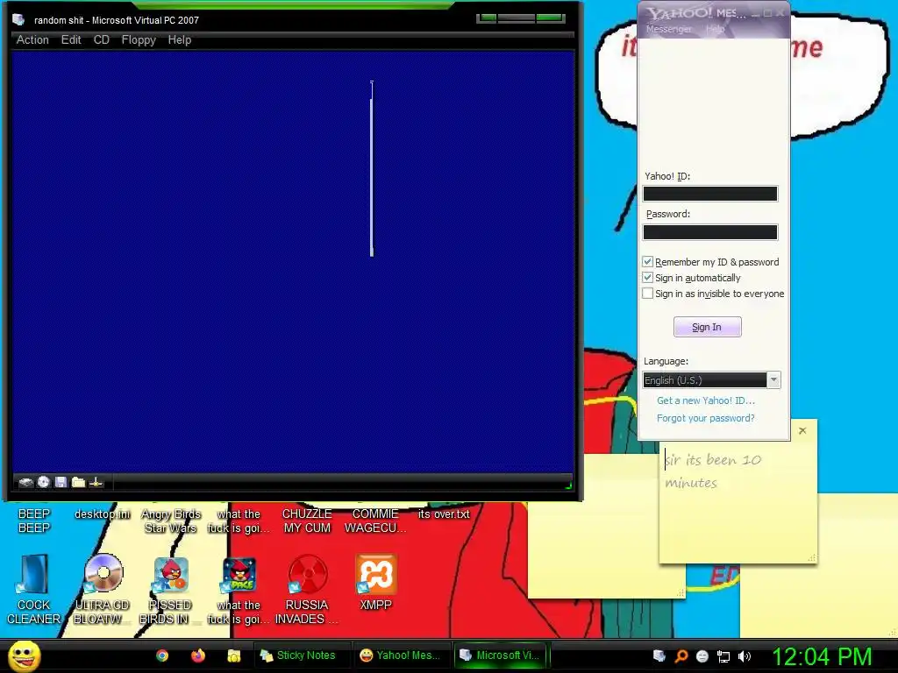Follow the Get a new Yahoo! ID link
Viewport: 898px width, 673px height.
point(706,400)
